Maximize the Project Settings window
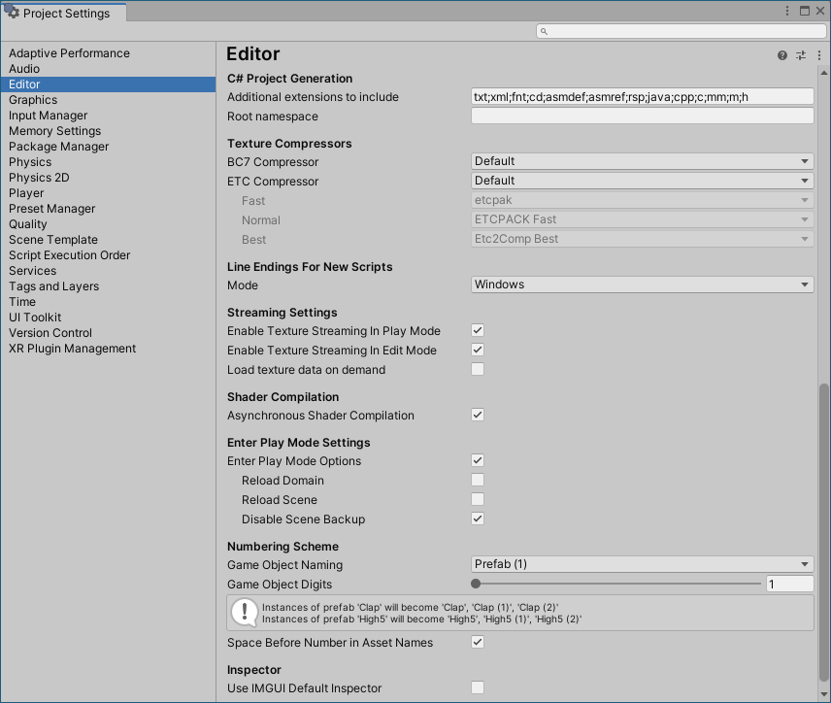 [x=805, y=11]
